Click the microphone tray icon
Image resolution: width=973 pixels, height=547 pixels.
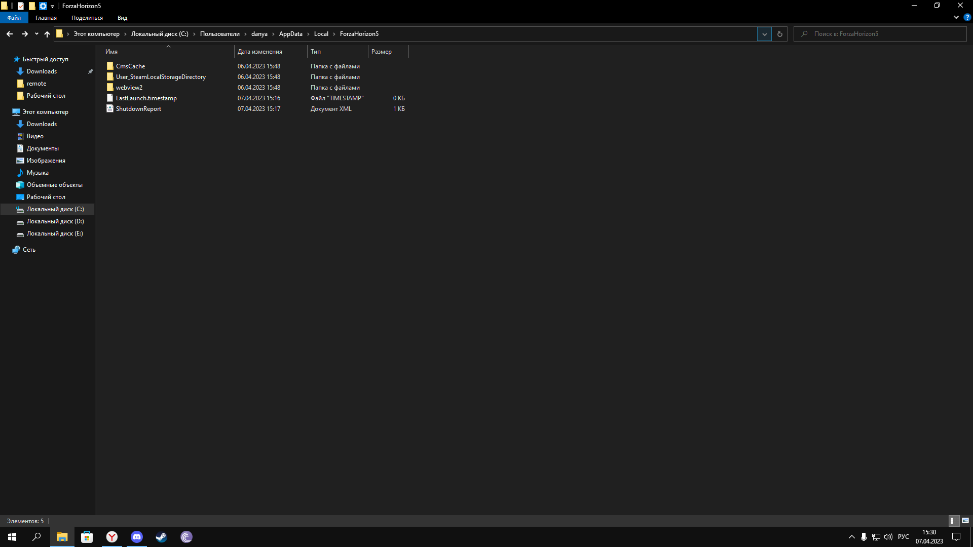[x=864, y=537]
